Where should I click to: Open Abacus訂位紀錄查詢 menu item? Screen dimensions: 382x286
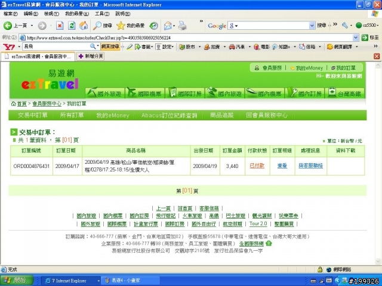[x=170, y=115]
